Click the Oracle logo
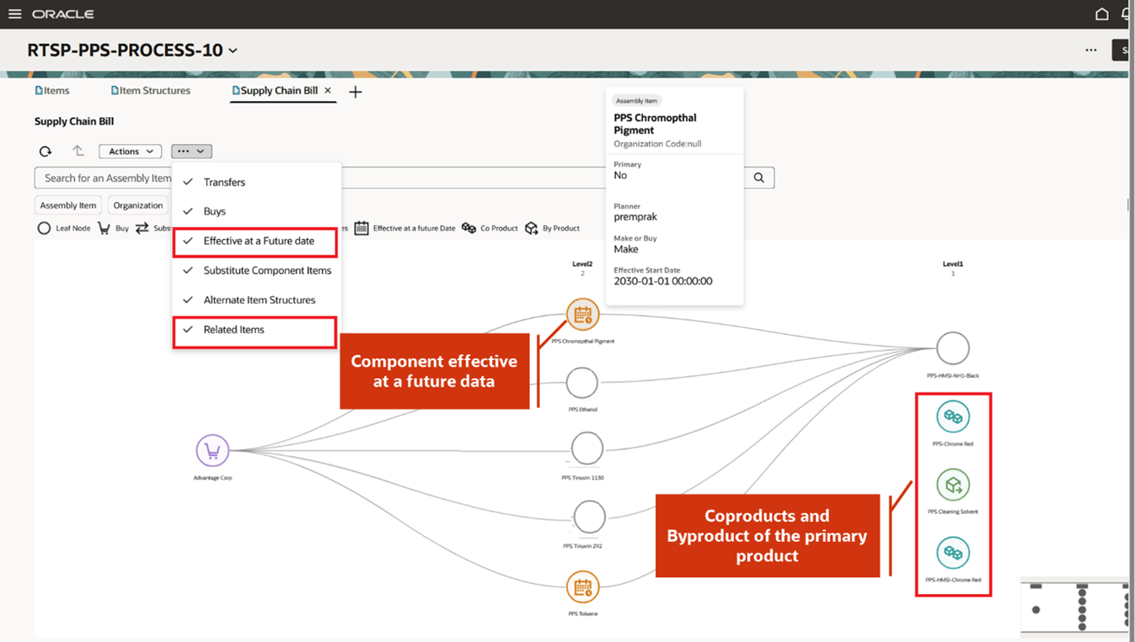This screenshot has width=1135, height=642. pyautogui.click(x=63, y=14)
